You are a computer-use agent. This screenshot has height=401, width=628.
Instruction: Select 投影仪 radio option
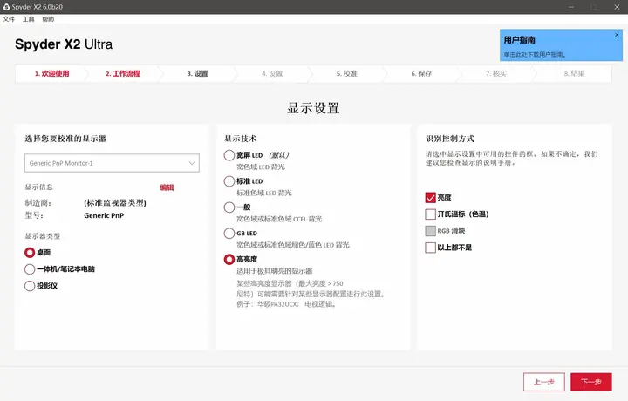(x=30, y=286)
